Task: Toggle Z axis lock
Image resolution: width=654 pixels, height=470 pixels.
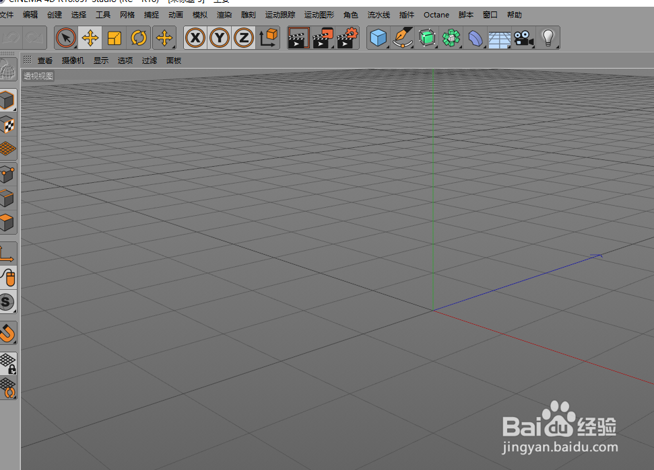Action: (244, 38)
